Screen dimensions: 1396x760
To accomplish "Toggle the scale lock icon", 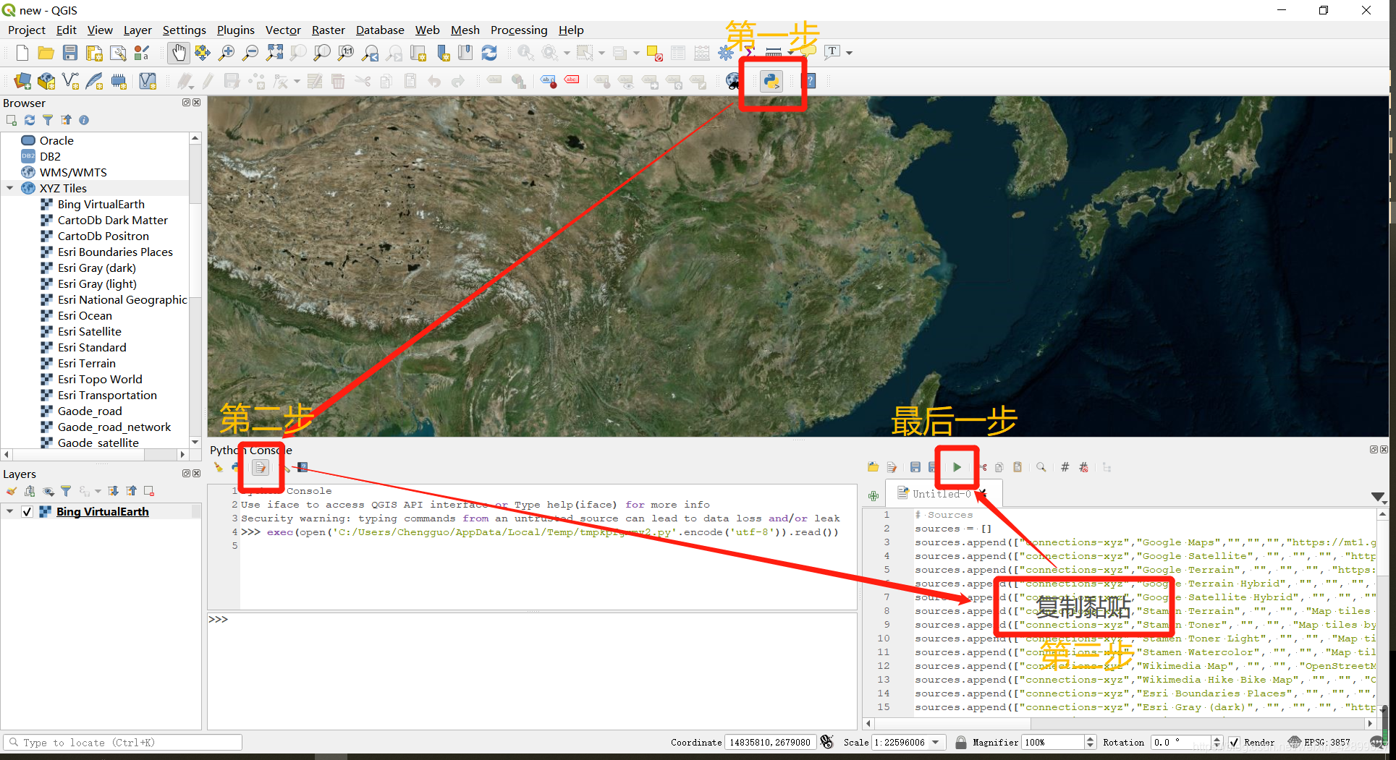I will click(x=960, y=743).
